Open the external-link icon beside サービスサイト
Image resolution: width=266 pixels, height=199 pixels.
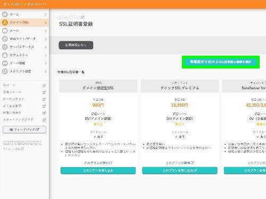44,99
